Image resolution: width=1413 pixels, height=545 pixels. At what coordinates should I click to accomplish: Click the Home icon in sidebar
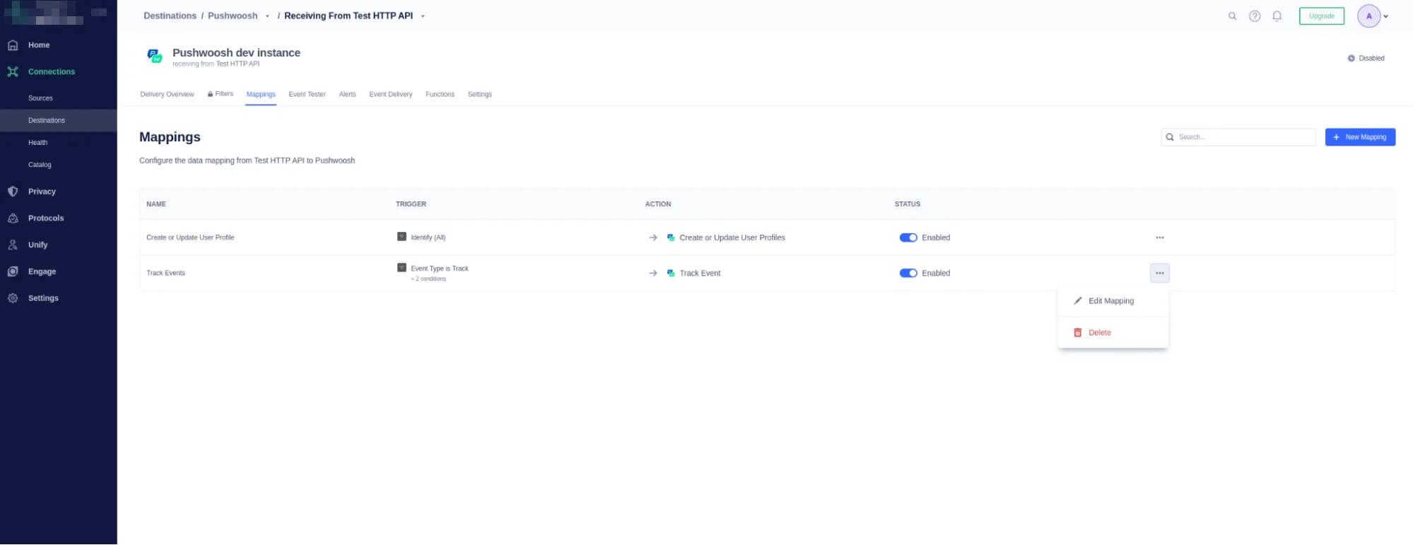click(13, 45)
